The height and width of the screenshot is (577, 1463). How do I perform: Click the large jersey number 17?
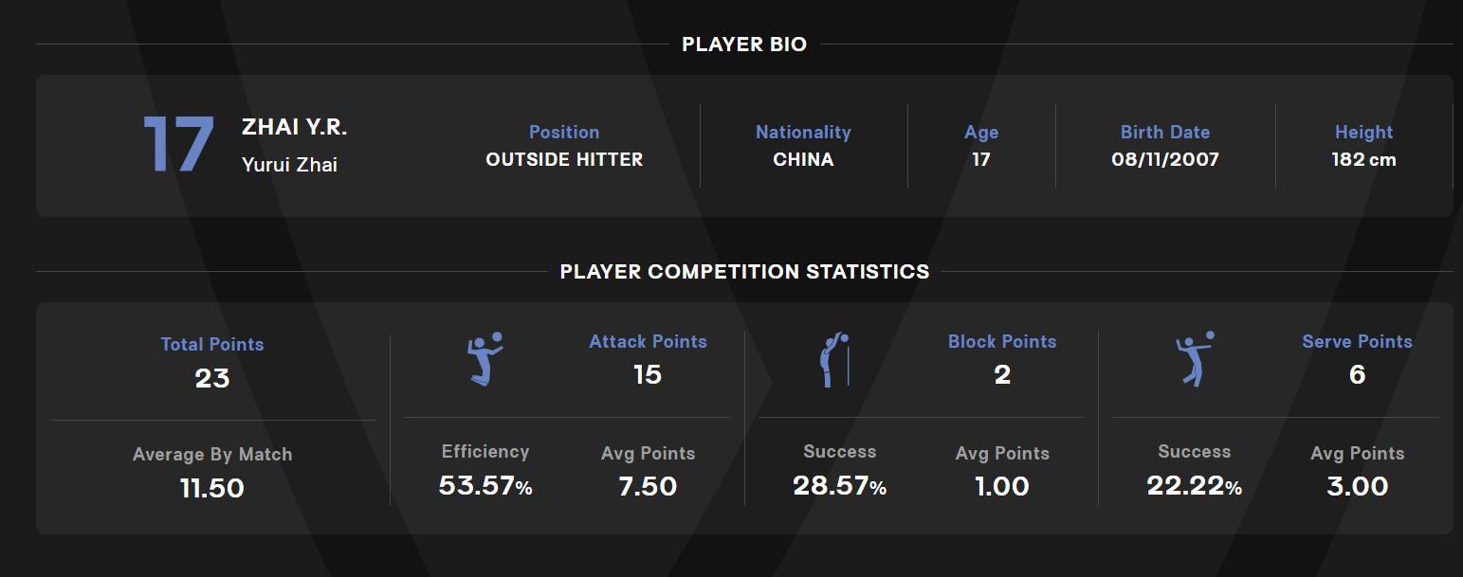(x=178, y=146)
